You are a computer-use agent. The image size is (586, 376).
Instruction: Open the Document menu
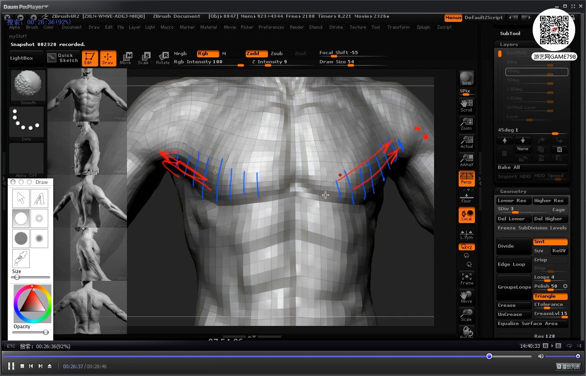[72, 27]
